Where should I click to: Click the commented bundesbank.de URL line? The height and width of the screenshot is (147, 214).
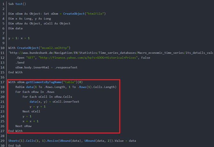click(111, 53)
